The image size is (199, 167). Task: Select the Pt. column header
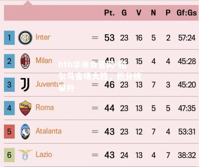109,13
